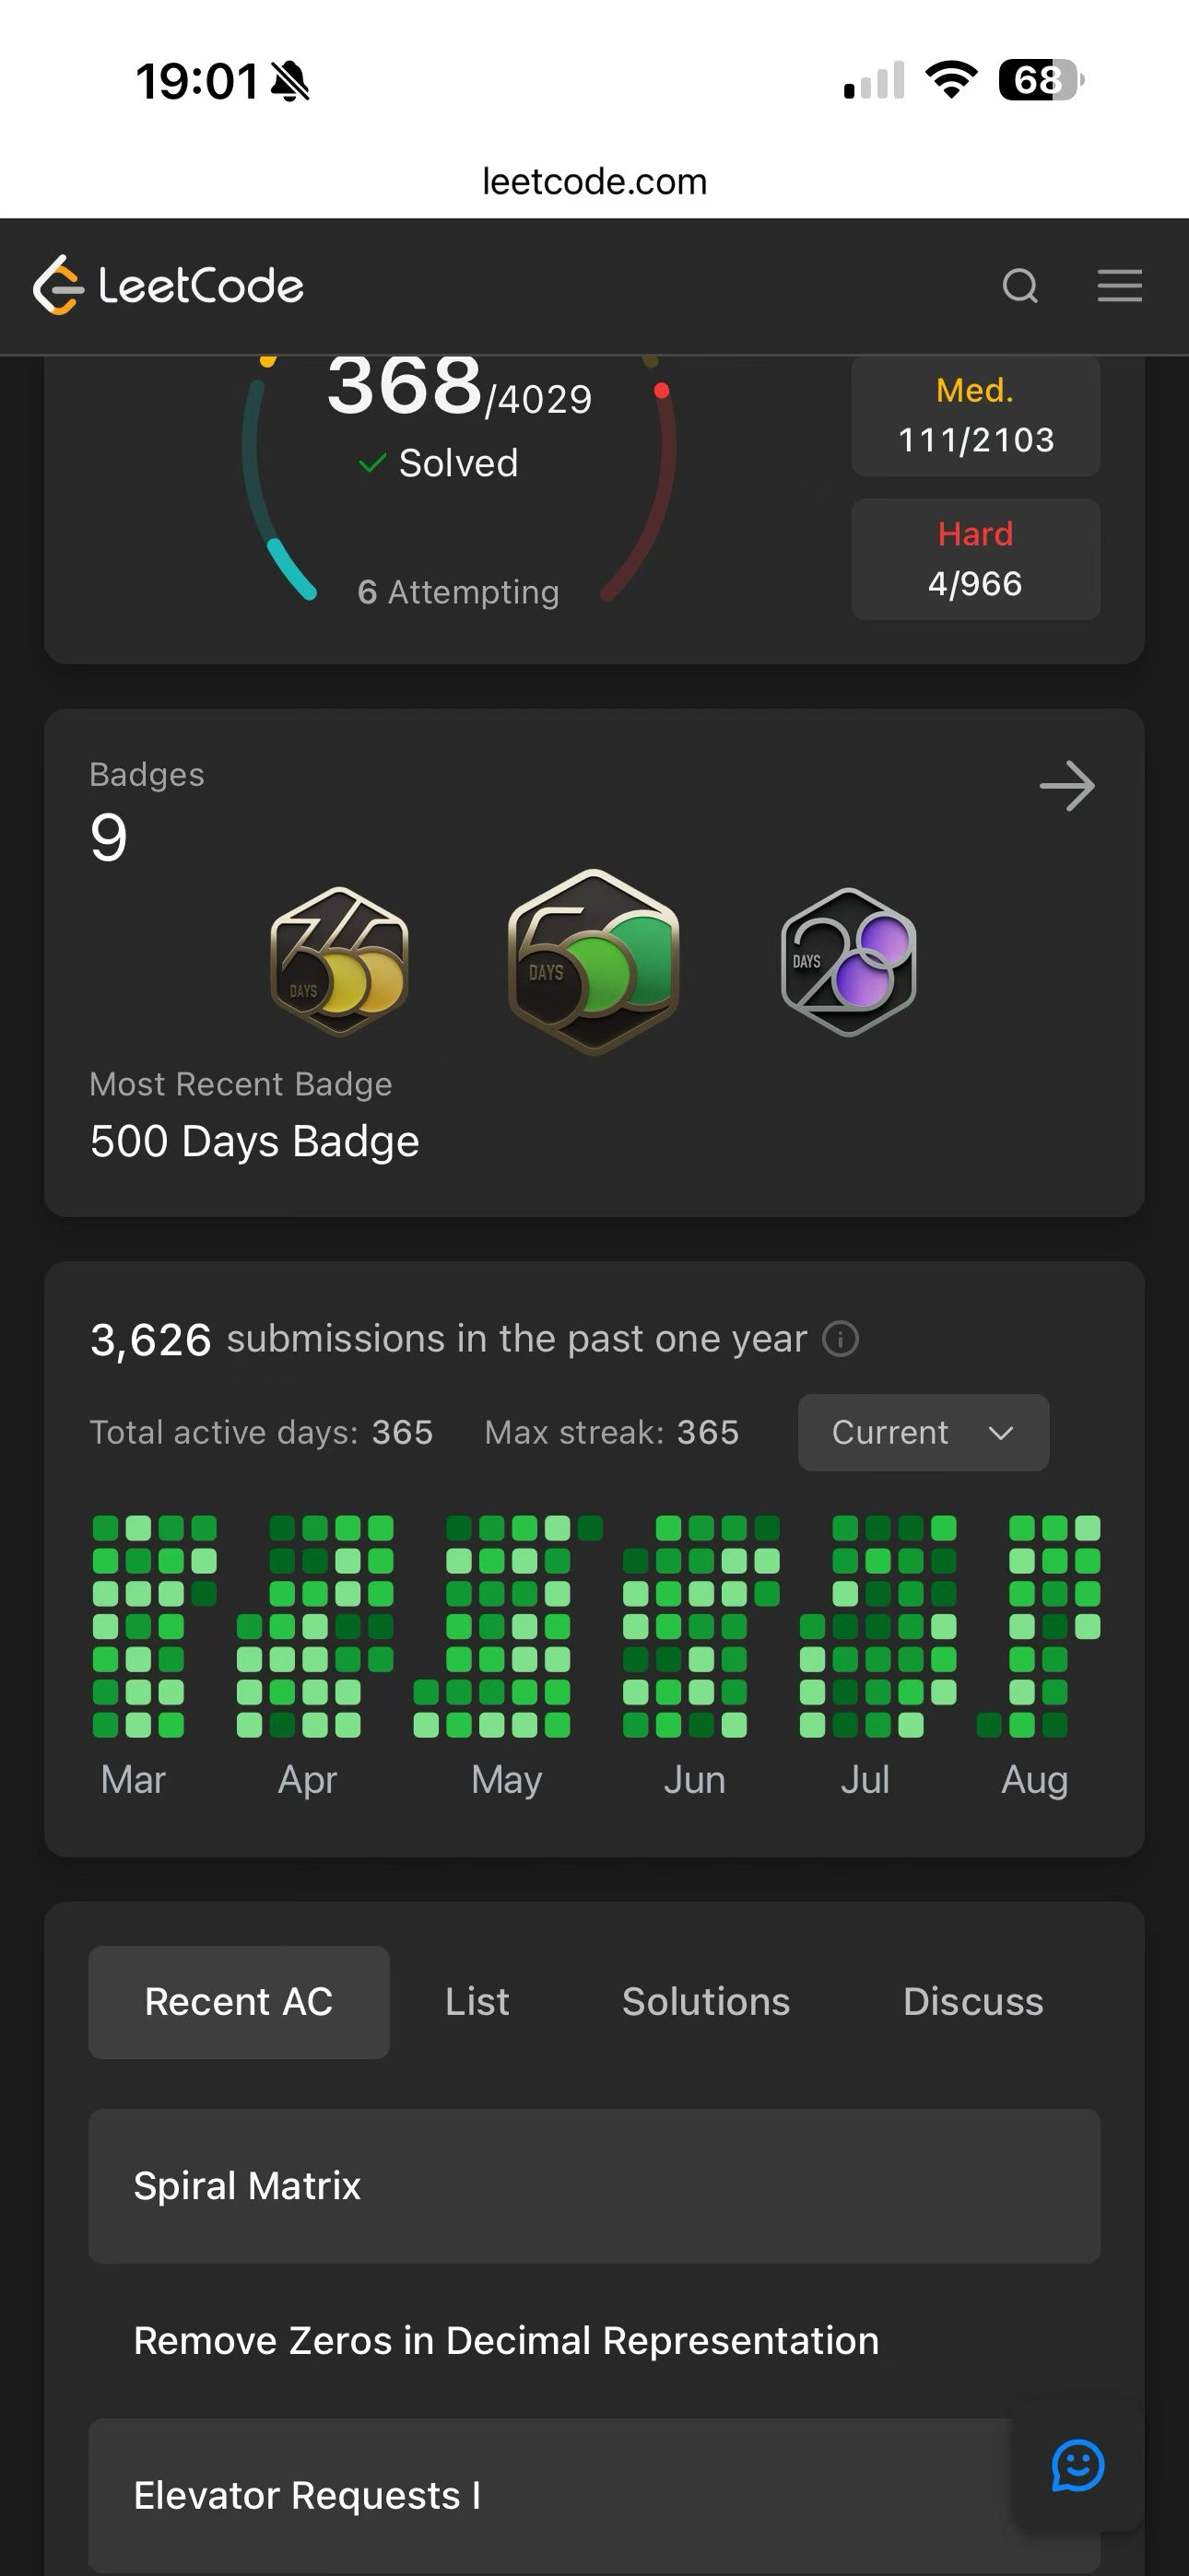Expand the Current year dropdown

point(924,1432)
